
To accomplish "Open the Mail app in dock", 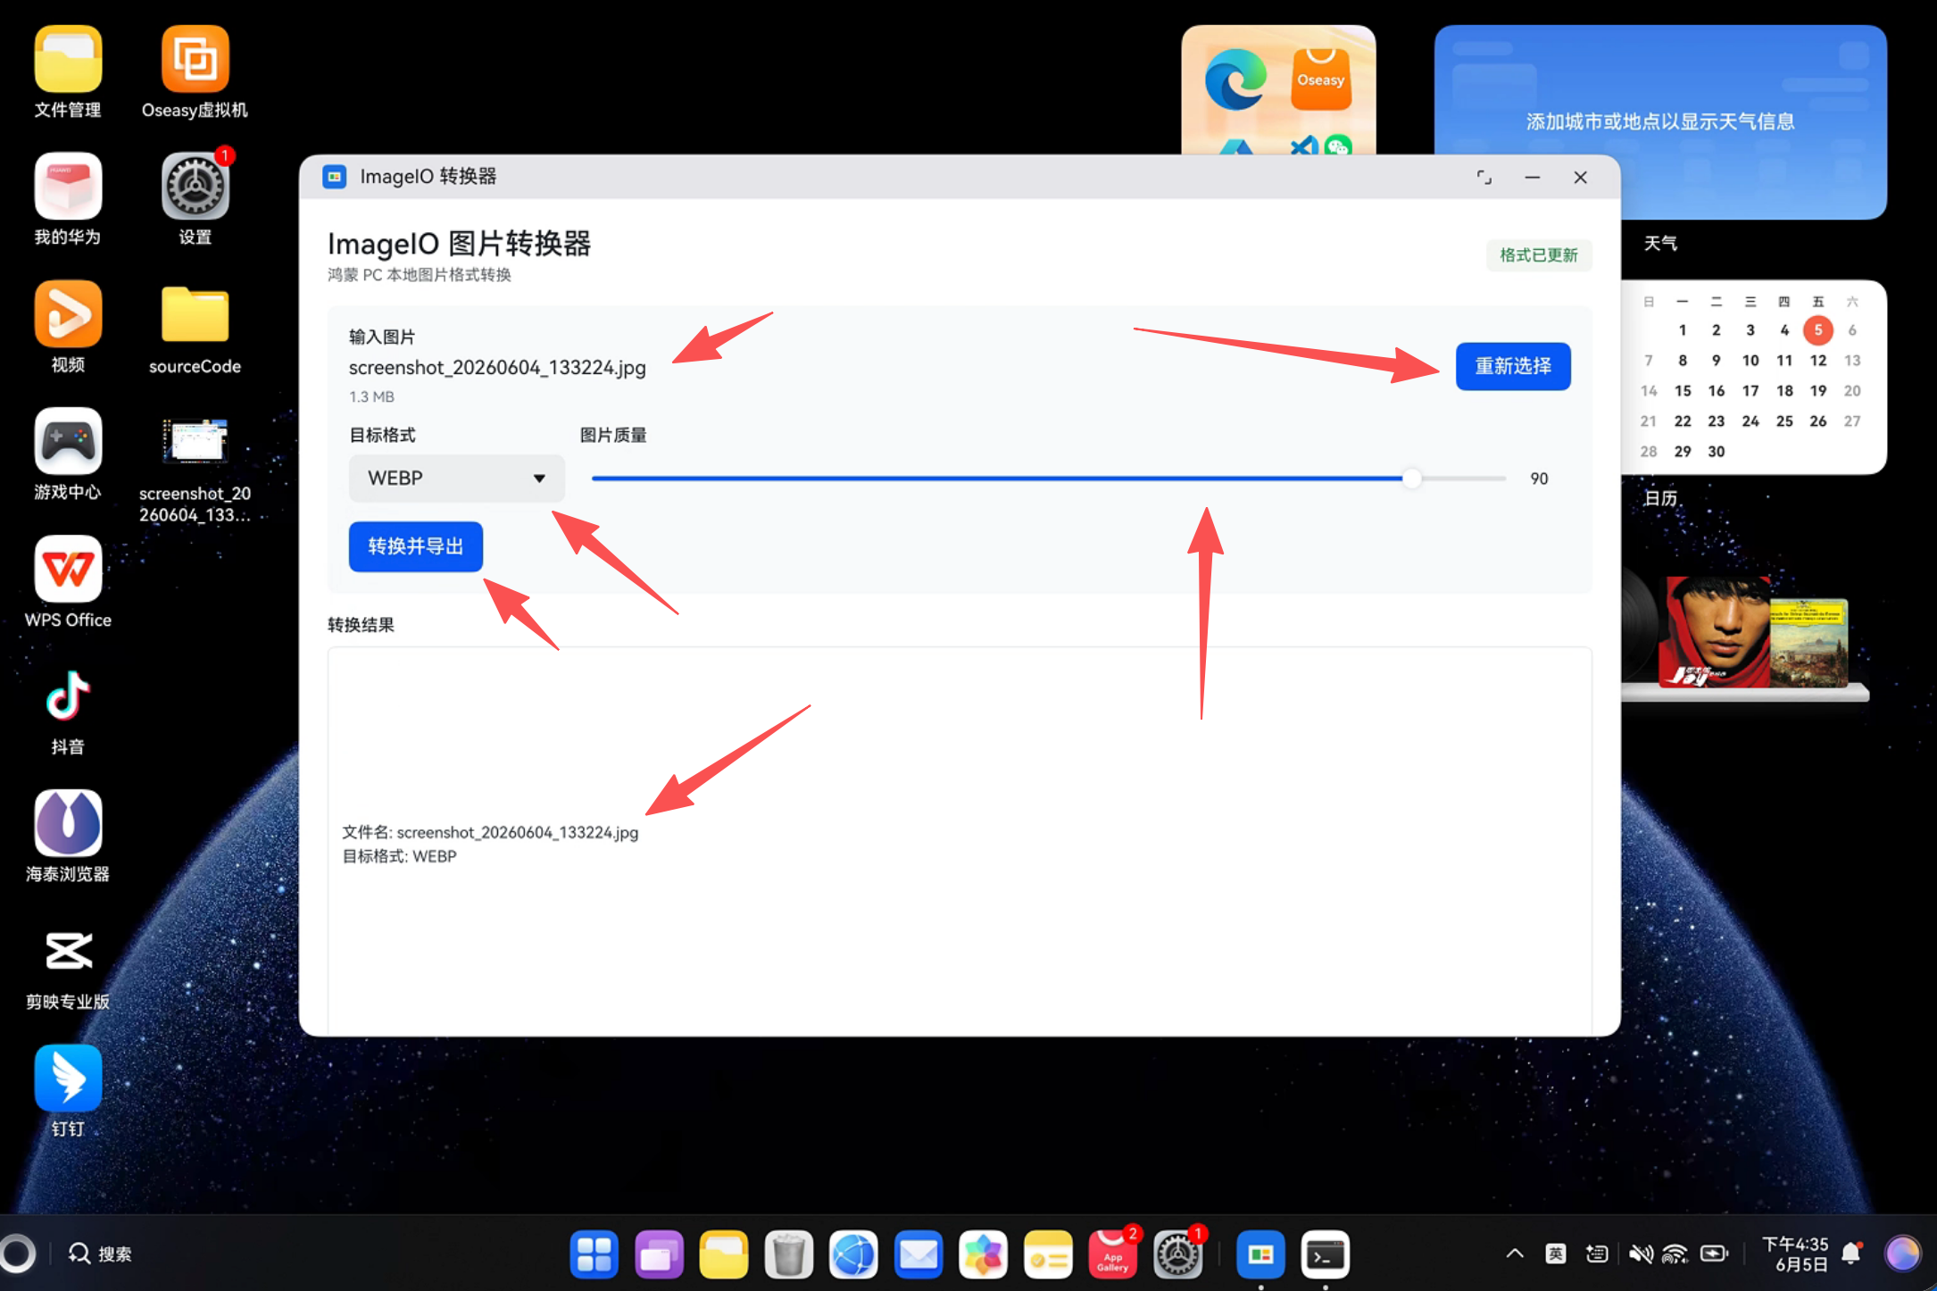I will (919, 1254).
